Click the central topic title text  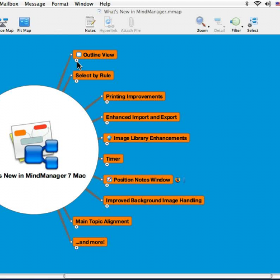43,175
